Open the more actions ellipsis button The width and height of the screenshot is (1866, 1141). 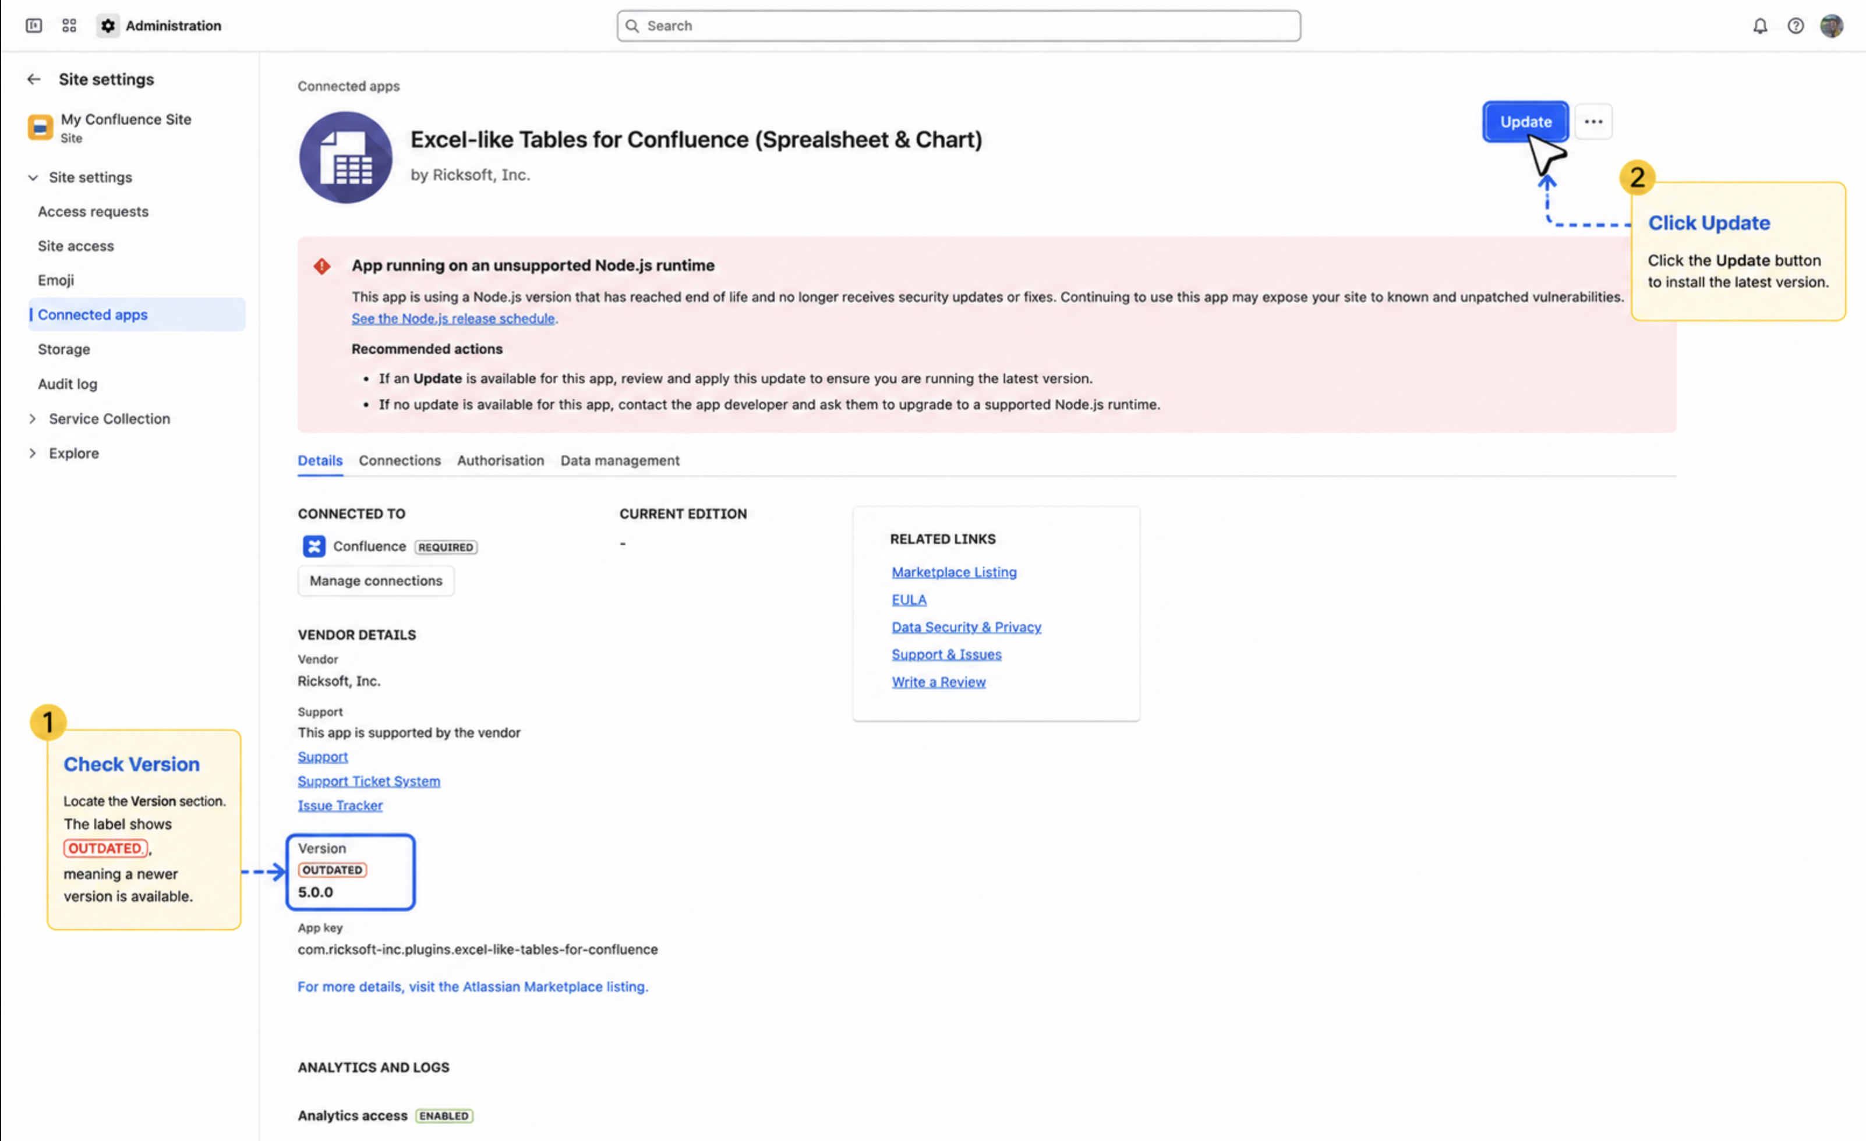coord(1593,122)
